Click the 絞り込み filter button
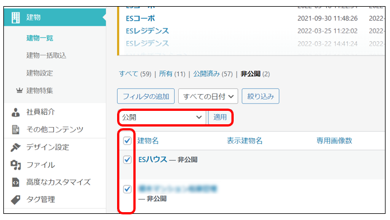Viewport: 390px width, 220px height. [x=261, y=96]
